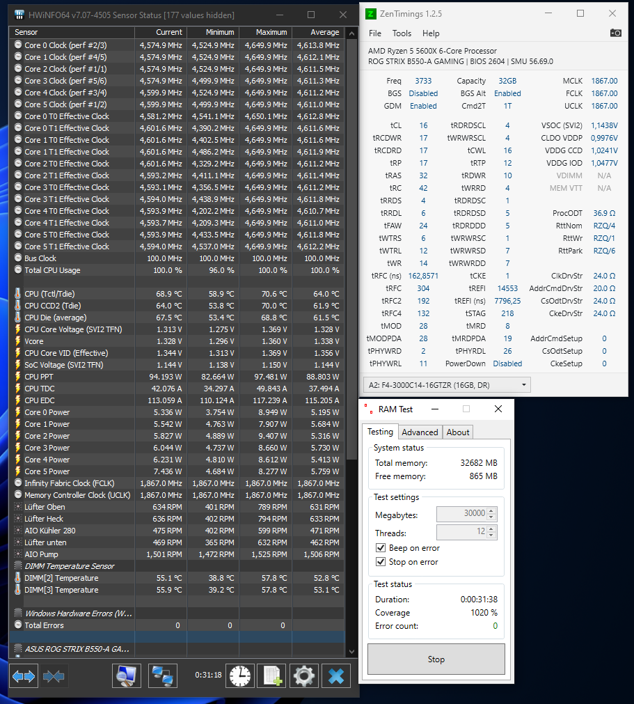
Task: Click fan icon beside AIO Pump
Action: [x=18, y=554]
